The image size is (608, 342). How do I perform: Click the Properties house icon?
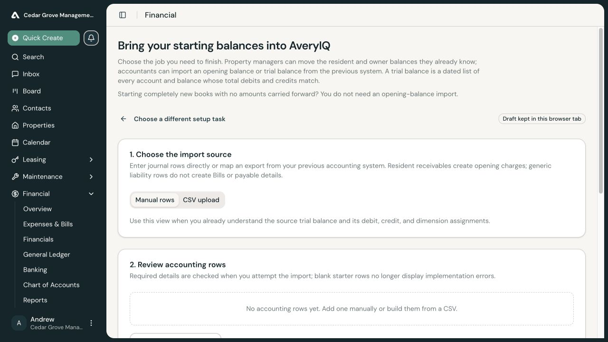tap(15, 125)
